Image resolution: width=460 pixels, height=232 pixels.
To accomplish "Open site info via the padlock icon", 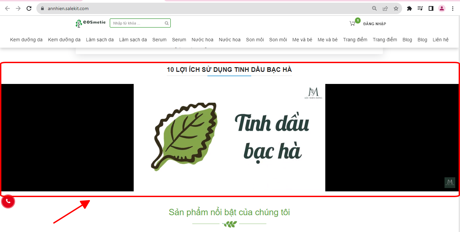I will point(42,8).
